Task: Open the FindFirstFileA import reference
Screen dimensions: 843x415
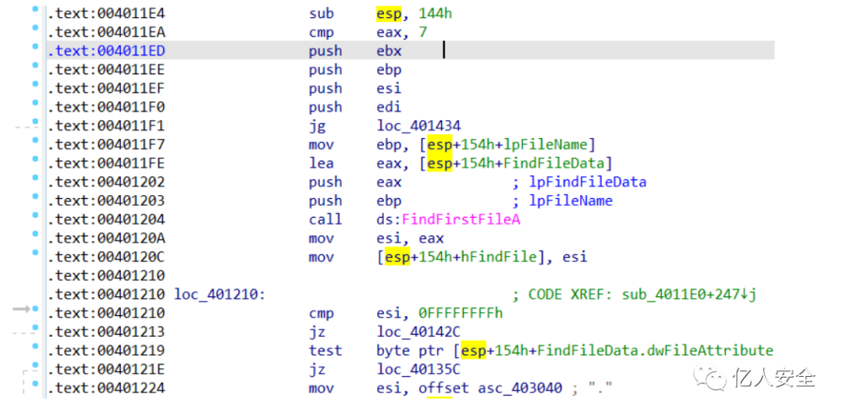Action: 461,219
